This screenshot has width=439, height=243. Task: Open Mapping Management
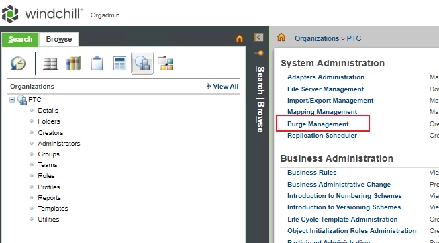pyautogui.click(x=322, y=112)
